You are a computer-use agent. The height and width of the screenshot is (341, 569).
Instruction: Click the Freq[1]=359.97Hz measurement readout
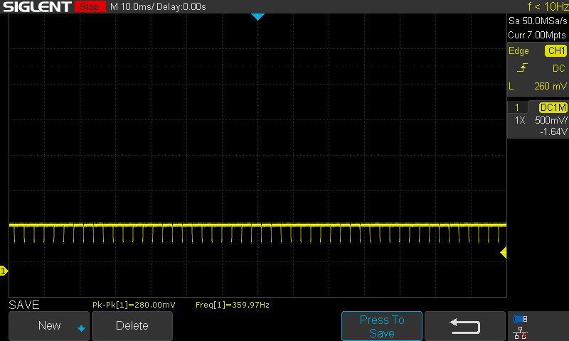232,305
